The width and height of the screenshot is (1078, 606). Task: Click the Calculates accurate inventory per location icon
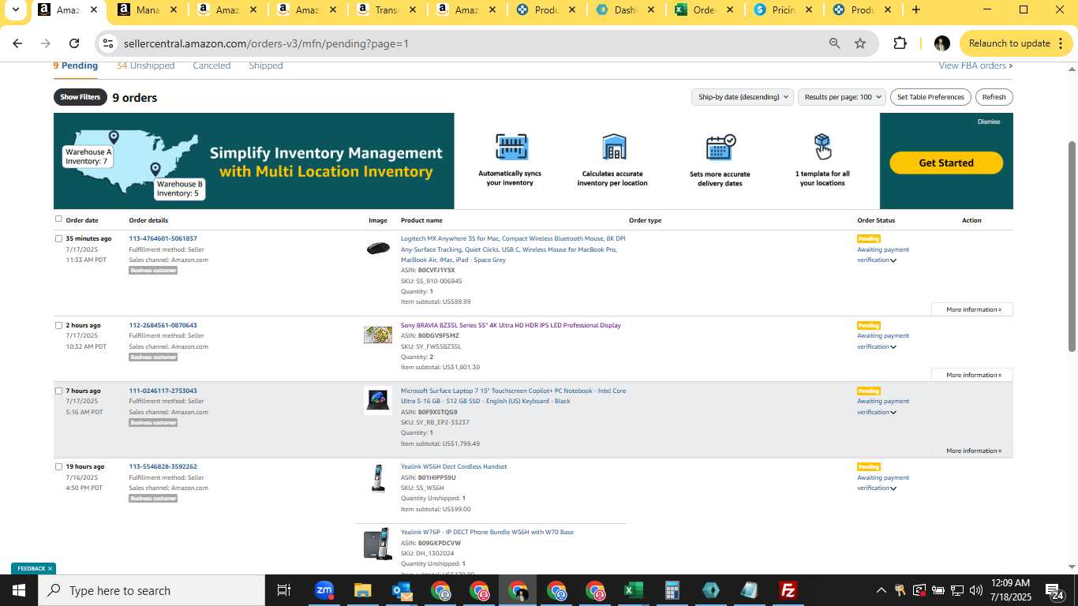click(613, 147)
